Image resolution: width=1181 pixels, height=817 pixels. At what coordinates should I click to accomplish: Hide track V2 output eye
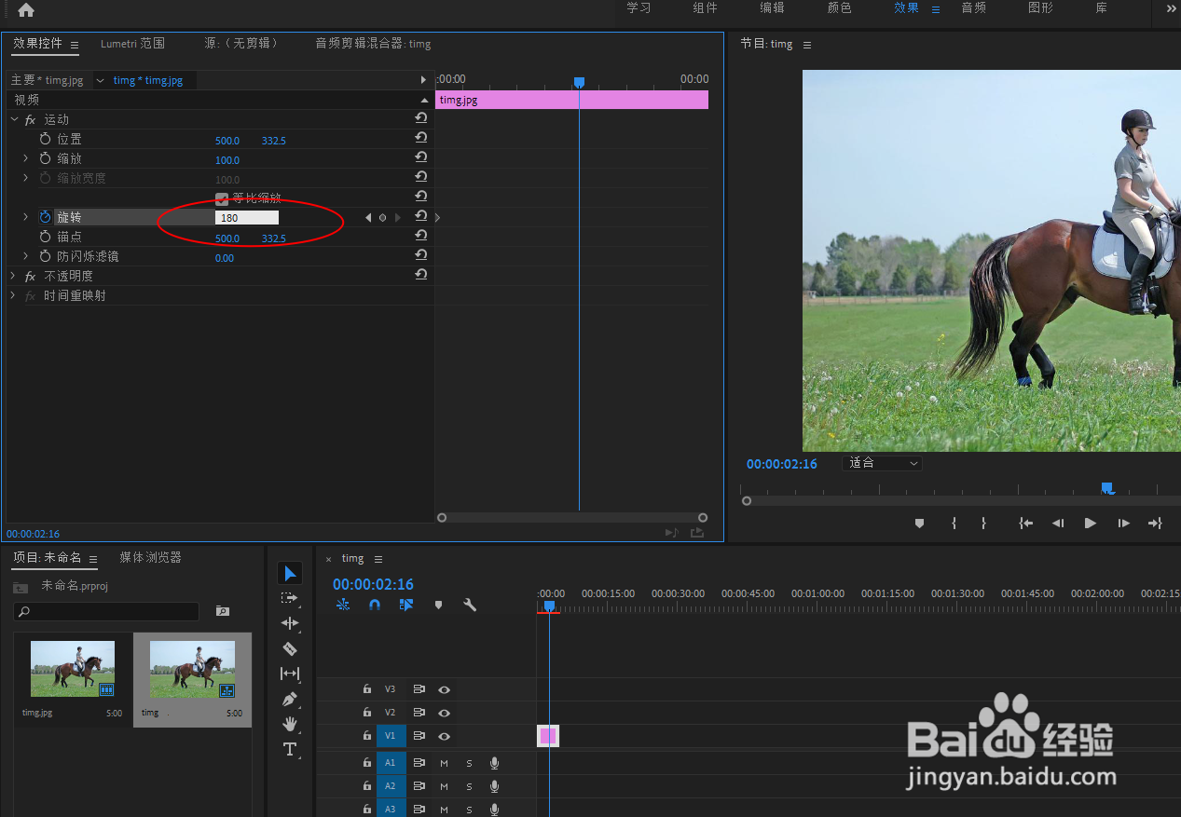pos(445,713)
